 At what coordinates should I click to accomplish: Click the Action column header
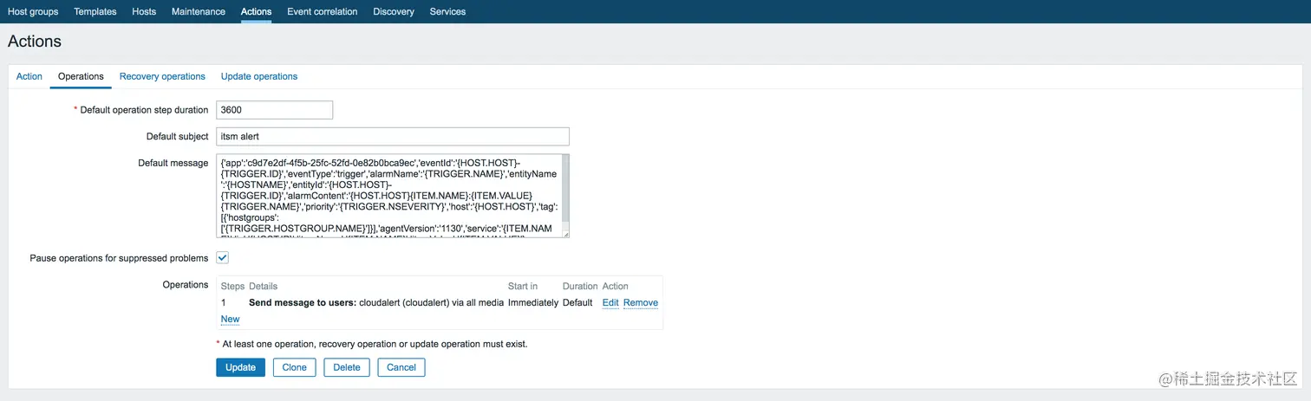tap(616, 286)
